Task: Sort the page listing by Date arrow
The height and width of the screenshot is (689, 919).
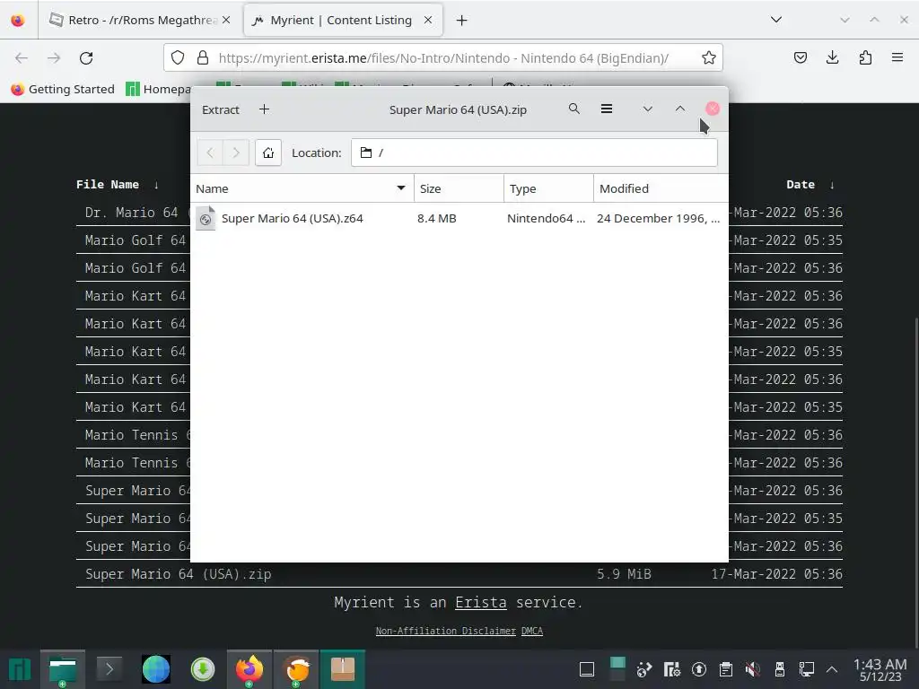Action: pos(832,185)
